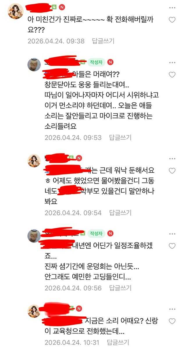Click the red N badge on top comment
Screen dimensions: 186x348
click(62, 7)
